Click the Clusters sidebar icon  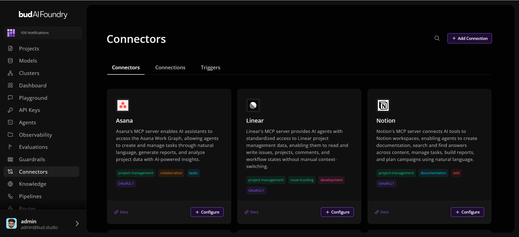coord(10,73)
